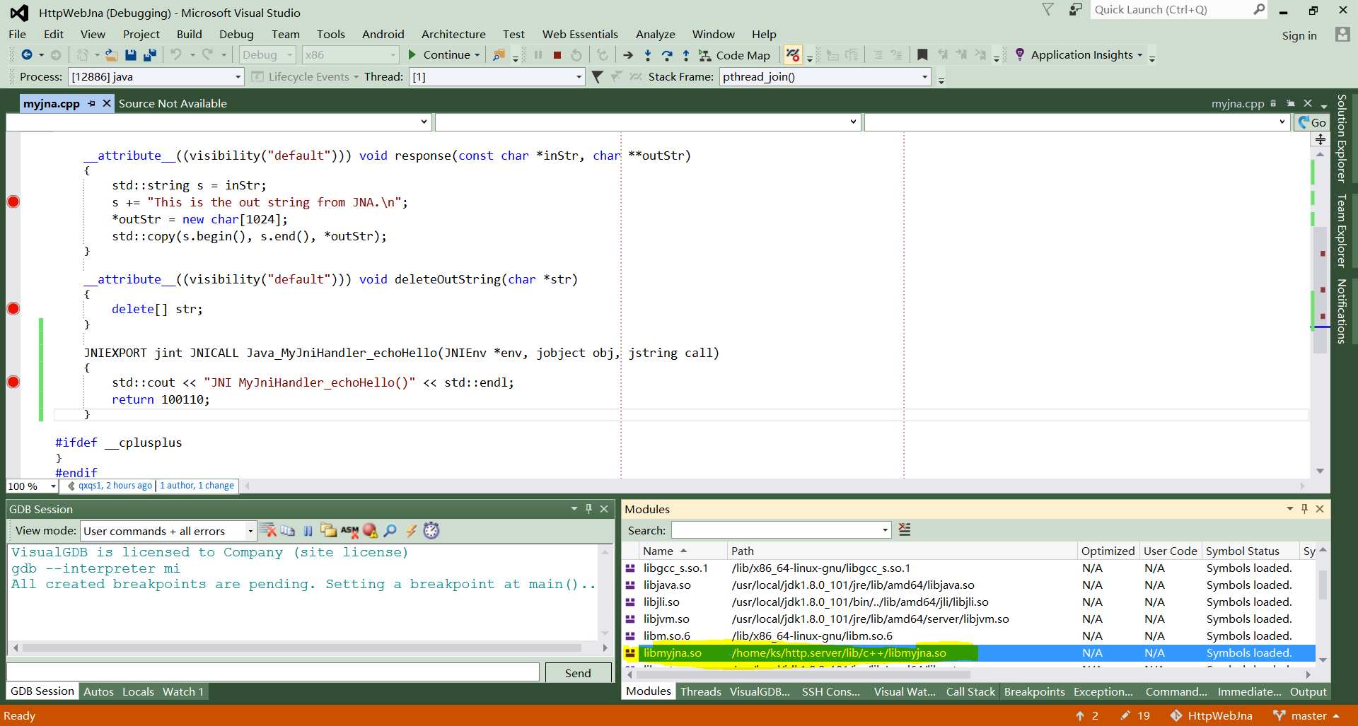The height and width of the screenshot is (726, 1358).
Task: Click the Restart debugging icon
Action: 576,54
